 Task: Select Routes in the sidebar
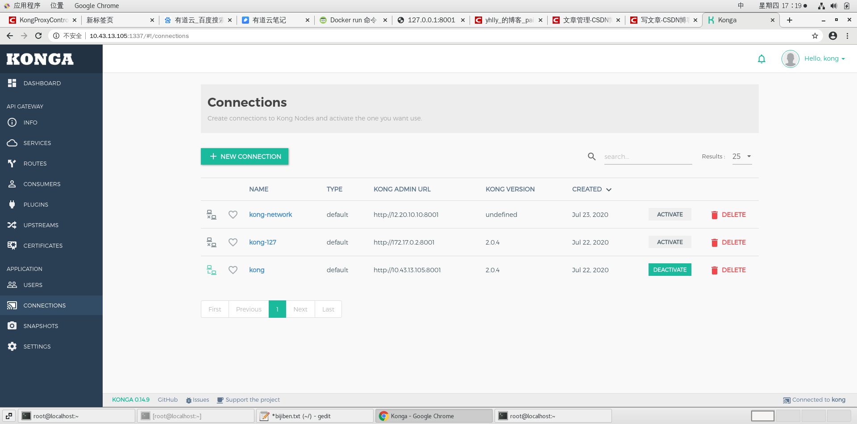35,163
